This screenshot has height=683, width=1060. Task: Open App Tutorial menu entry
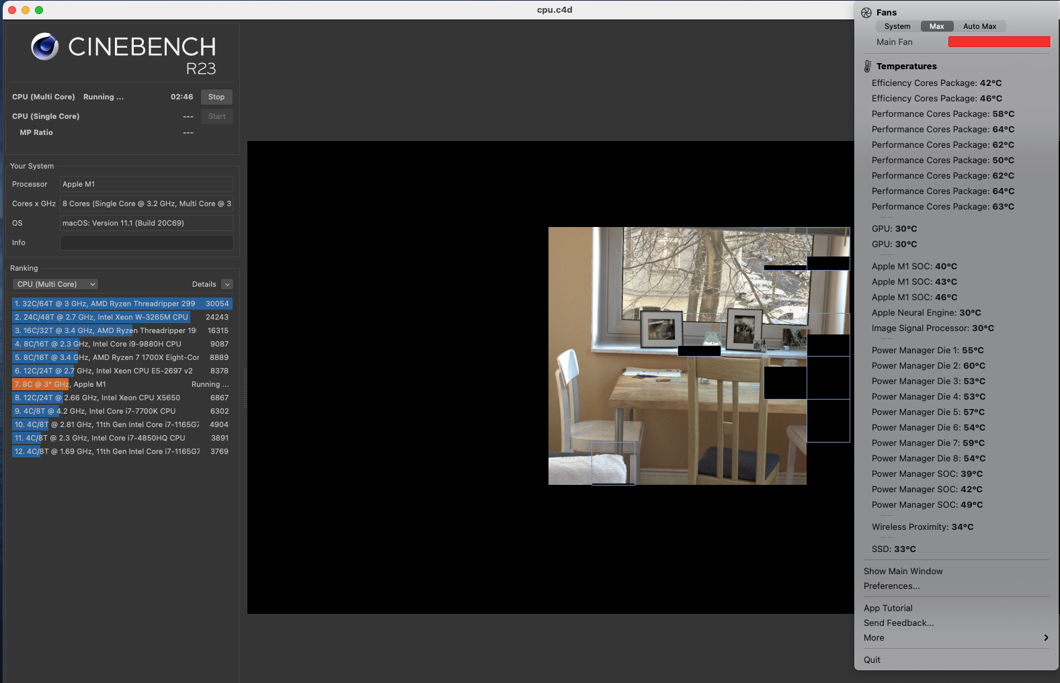(888, 608)
